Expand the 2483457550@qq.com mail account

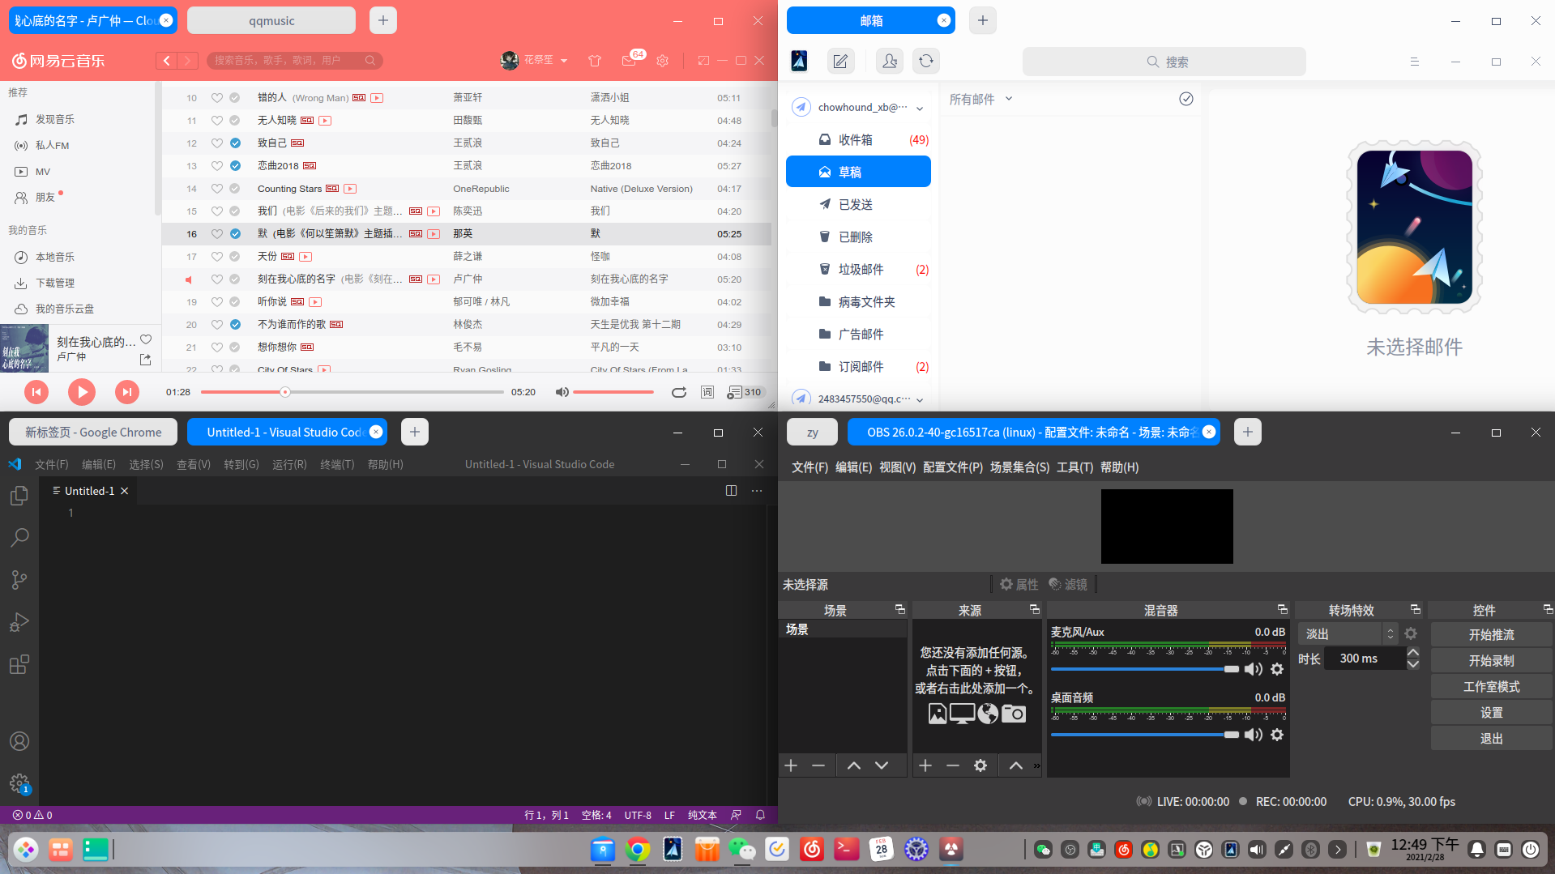[920, 399]
